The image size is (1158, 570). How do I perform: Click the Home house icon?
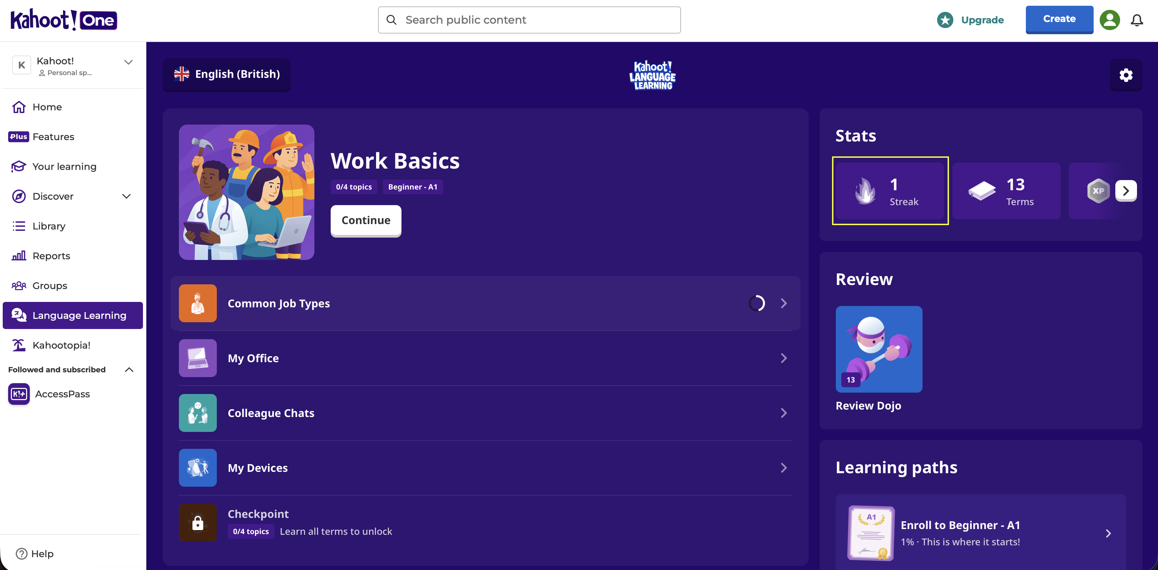tap(19, 107)
